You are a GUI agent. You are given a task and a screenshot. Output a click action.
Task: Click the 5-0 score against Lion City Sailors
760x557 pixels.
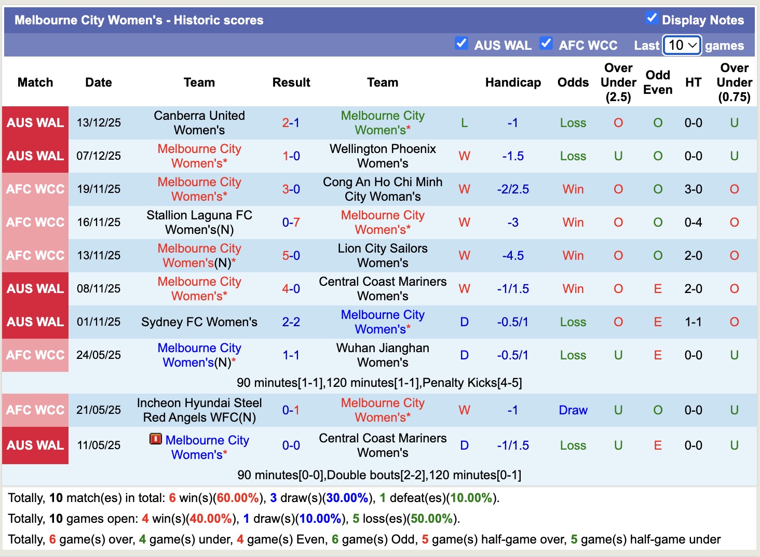(x=291, y=256)
